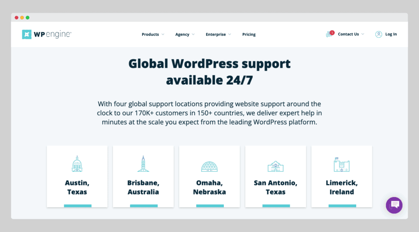
Task: Click the Austin capitol building icon
Action: point(77,164)
